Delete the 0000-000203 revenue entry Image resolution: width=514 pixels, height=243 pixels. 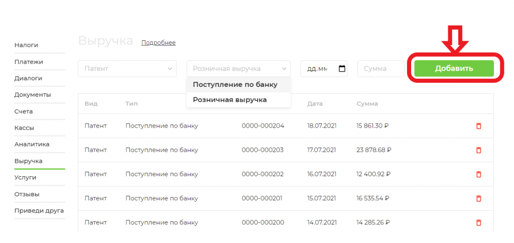478,150
